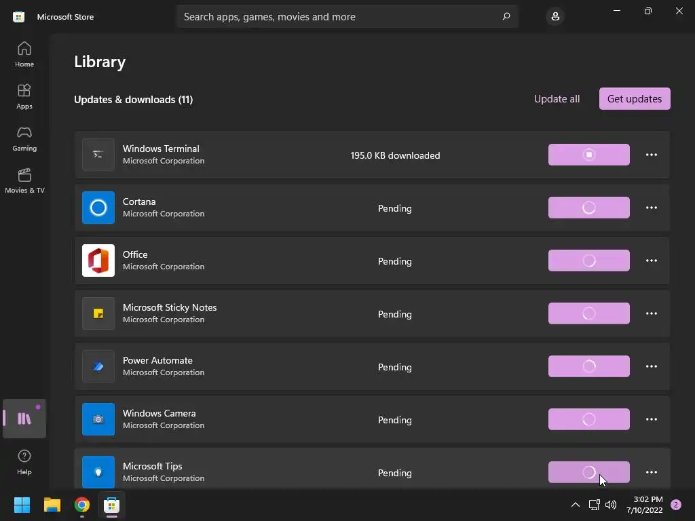The image size is (695, 521).
Task: Stop the Windows Terminal download
Action: [588, 155]
